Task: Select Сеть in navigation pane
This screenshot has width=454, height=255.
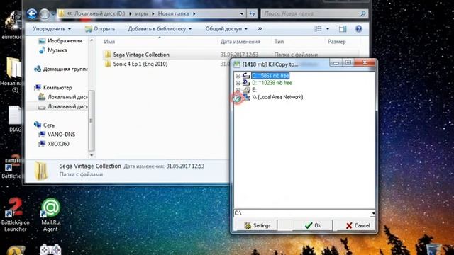Action: (44, 125)
